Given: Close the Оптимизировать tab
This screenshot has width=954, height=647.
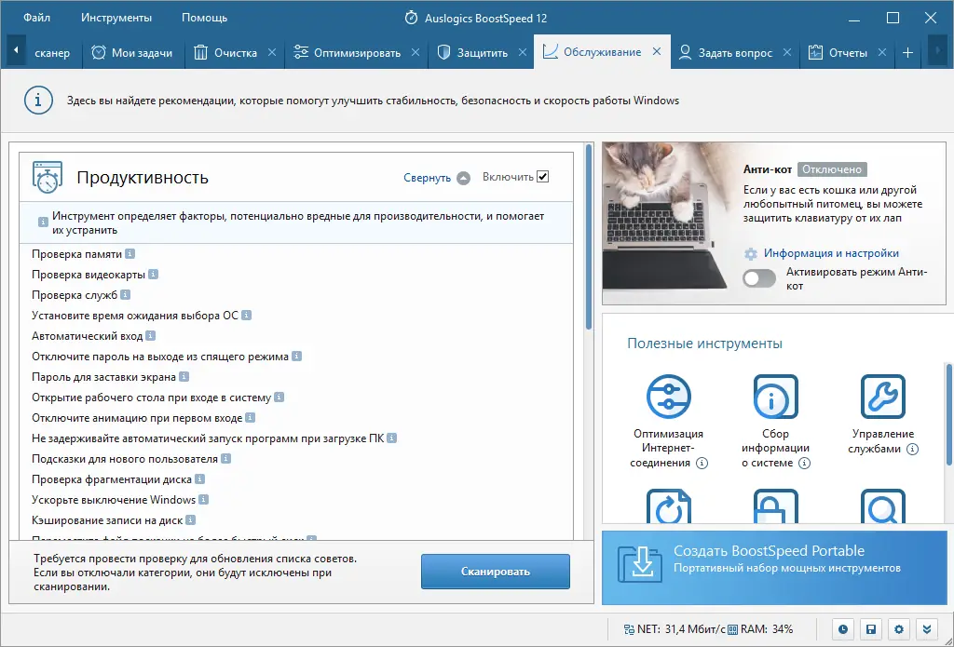Looking at the screenshot, I should coord(416,52).
